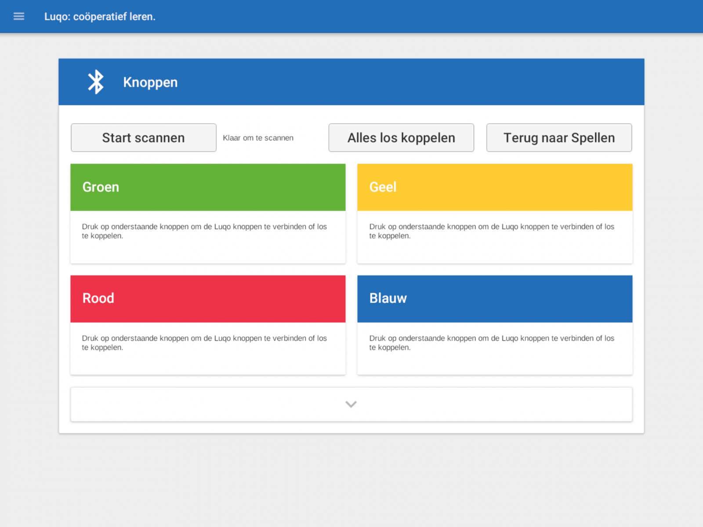Select the yellow Geel header
This screenshot has width=703, height=527.
coord(494,188)
